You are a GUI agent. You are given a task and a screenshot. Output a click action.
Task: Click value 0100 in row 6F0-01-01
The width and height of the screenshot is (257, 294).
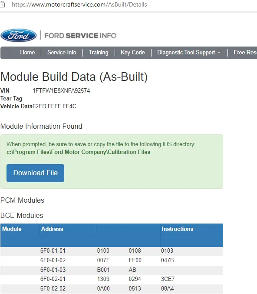pos(103,251)
